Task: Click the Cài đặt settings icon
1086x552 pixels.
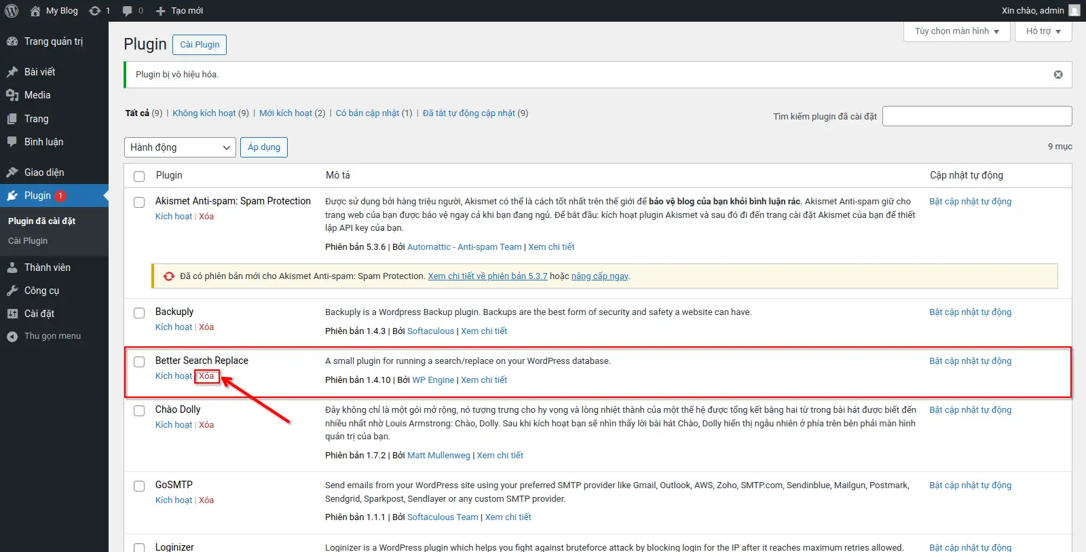Action: 12,314
